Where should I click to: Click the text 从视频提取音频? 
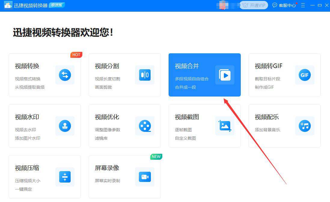tap(30, 87)
